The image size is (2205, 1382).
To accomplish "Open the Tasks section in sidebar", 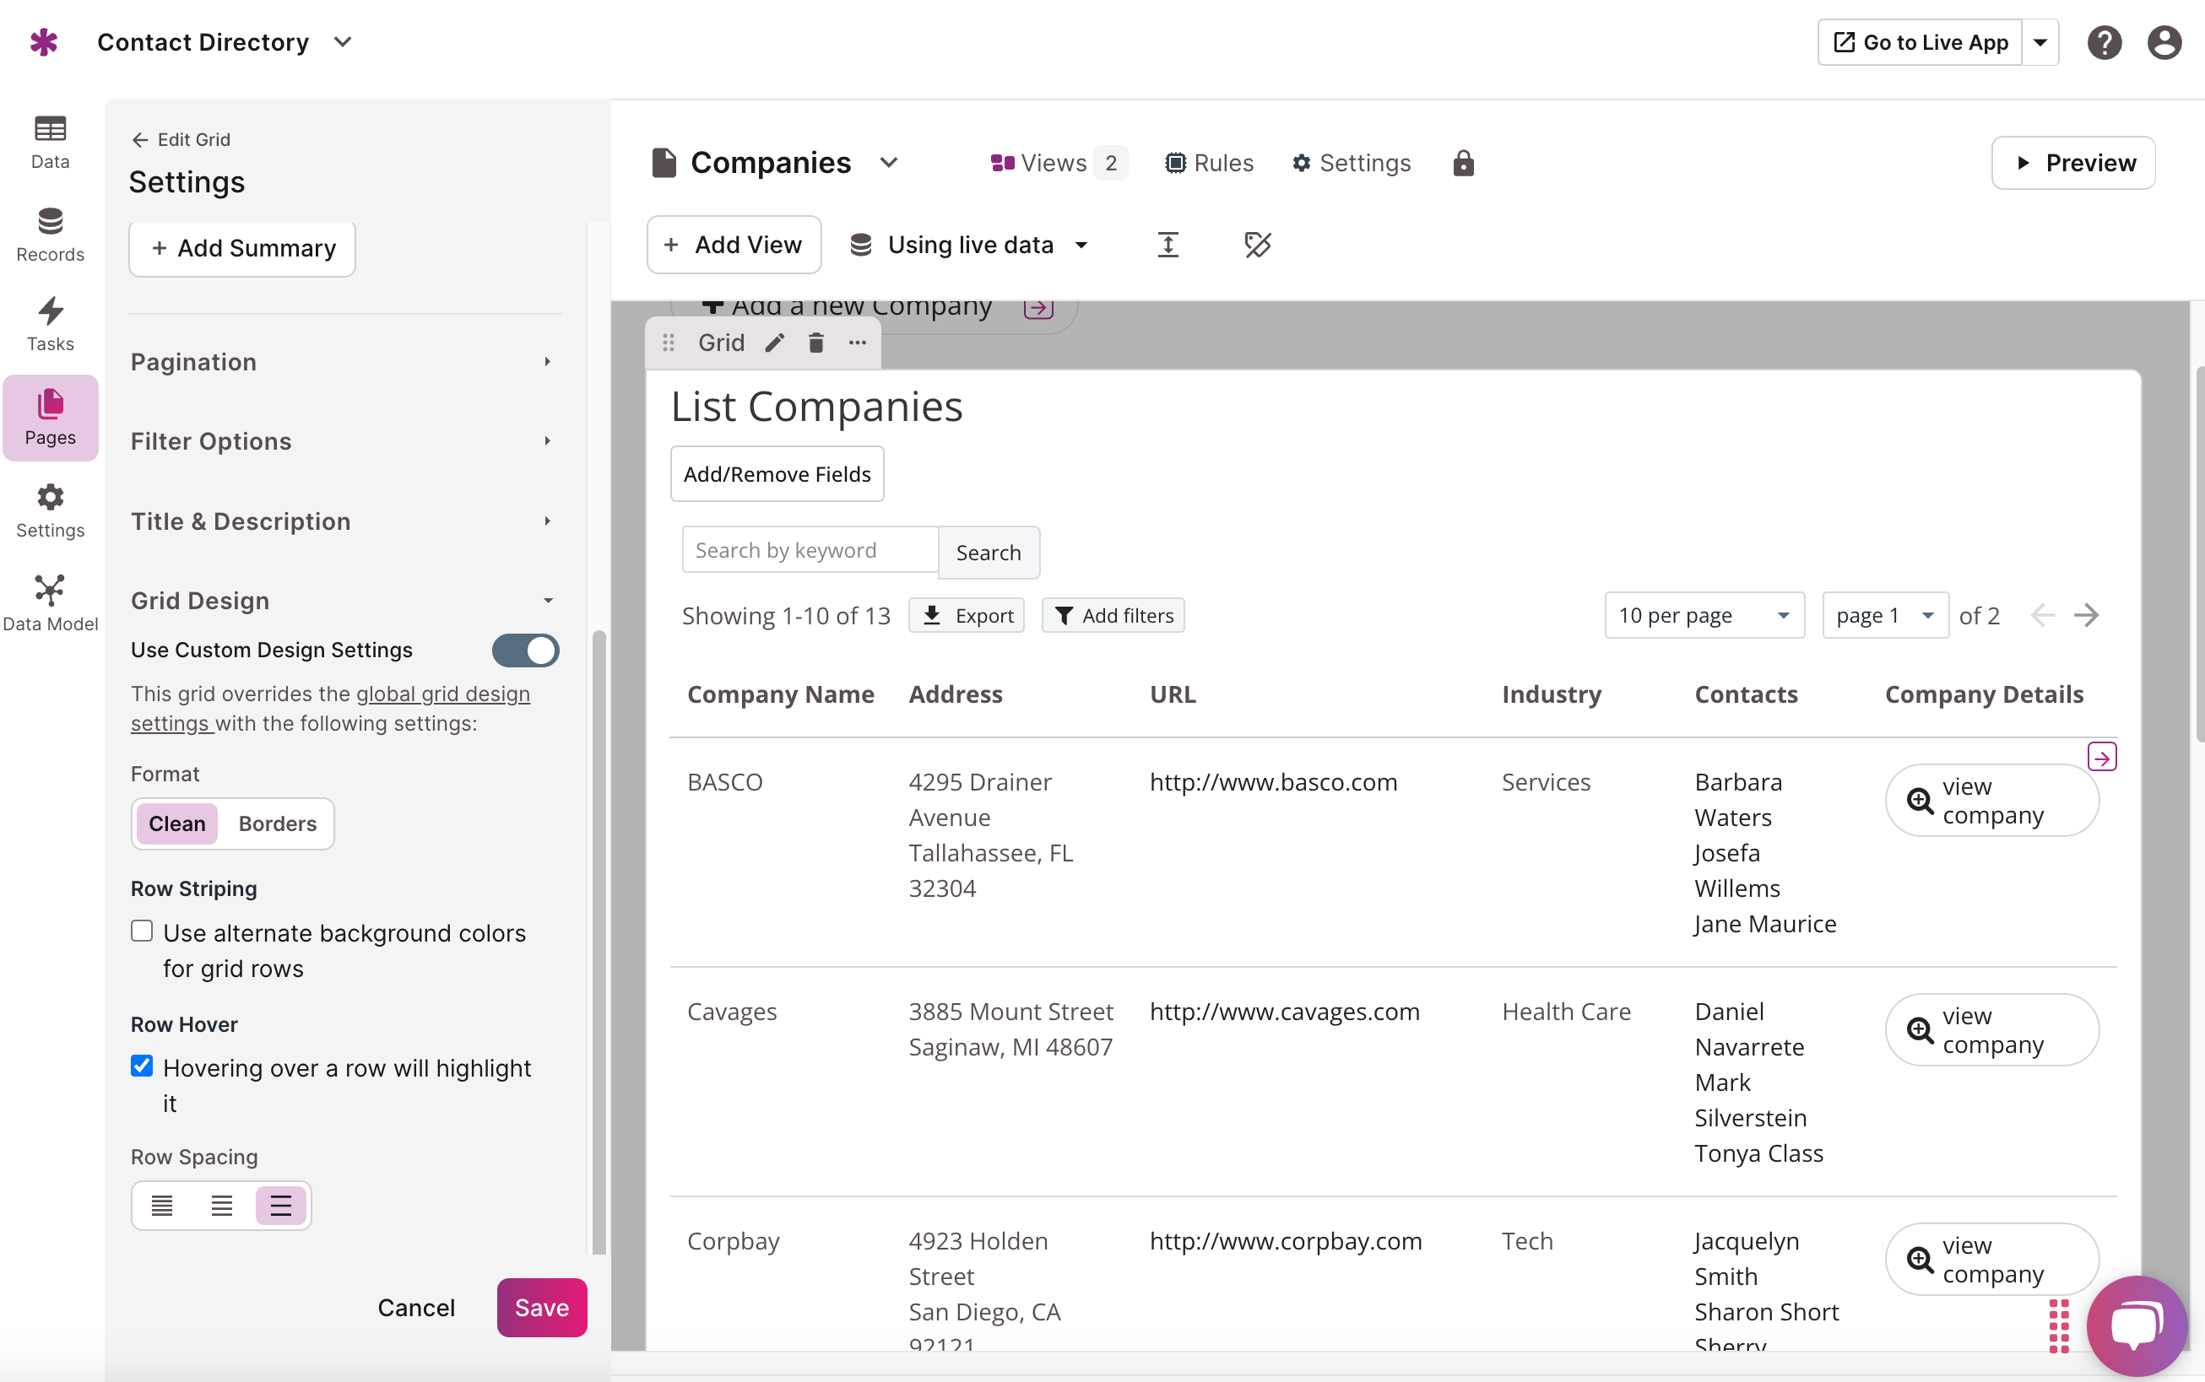I will pyautogui.click(x=51, y=326).
